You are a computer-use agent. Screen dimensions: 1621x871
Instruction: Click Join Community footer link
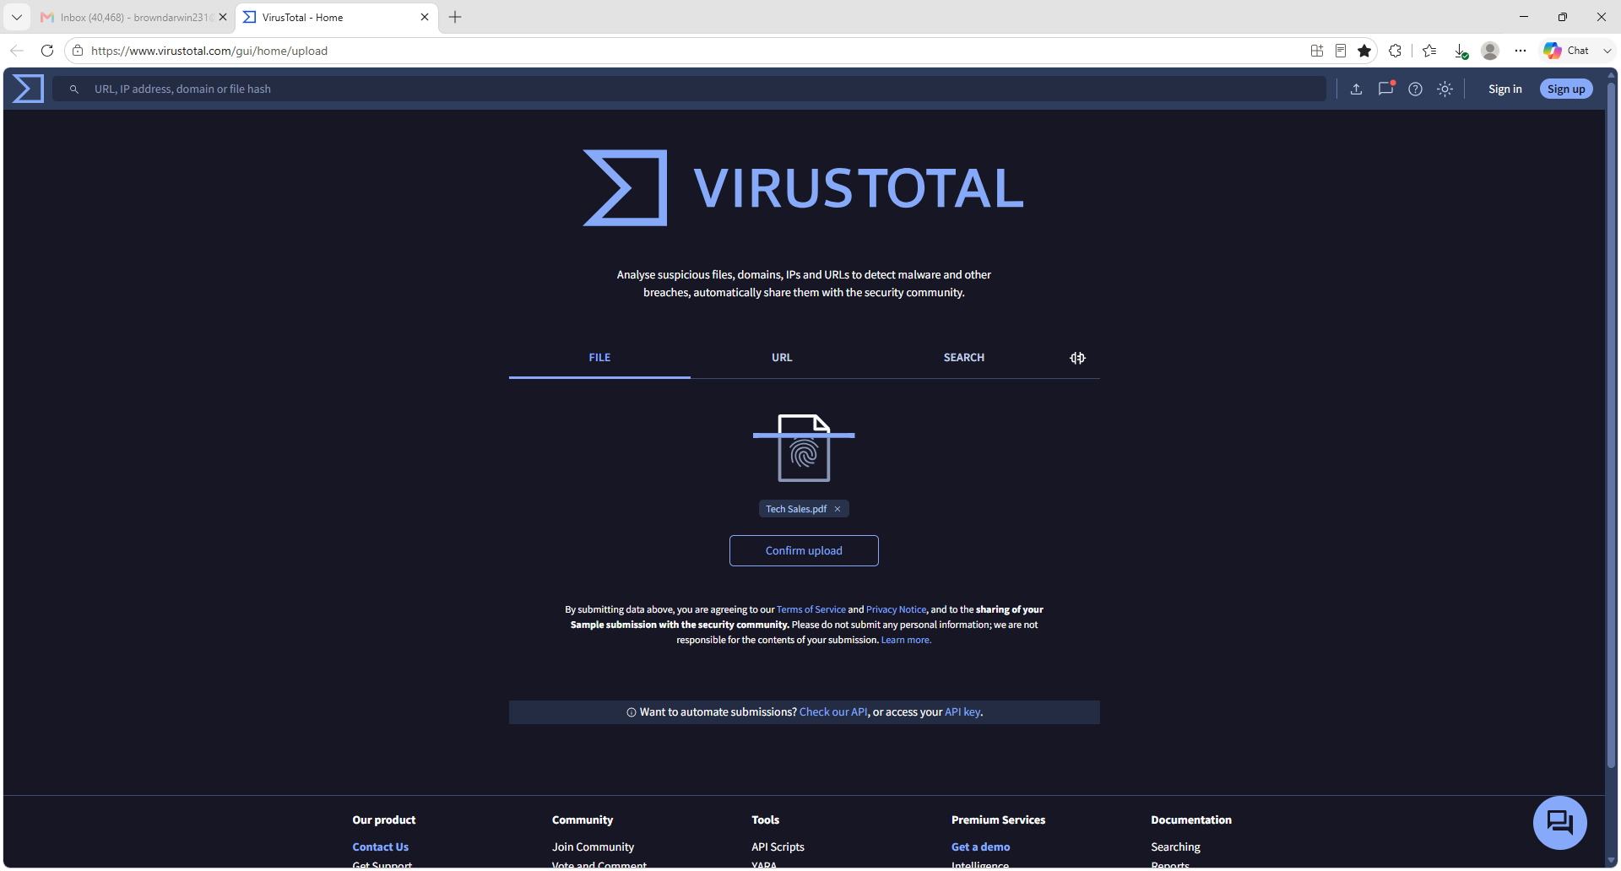tap(593, 847)
